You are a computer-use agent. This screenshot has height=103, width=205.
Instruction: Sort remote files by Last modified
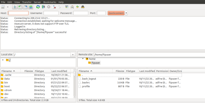click(x=147, y=71)
